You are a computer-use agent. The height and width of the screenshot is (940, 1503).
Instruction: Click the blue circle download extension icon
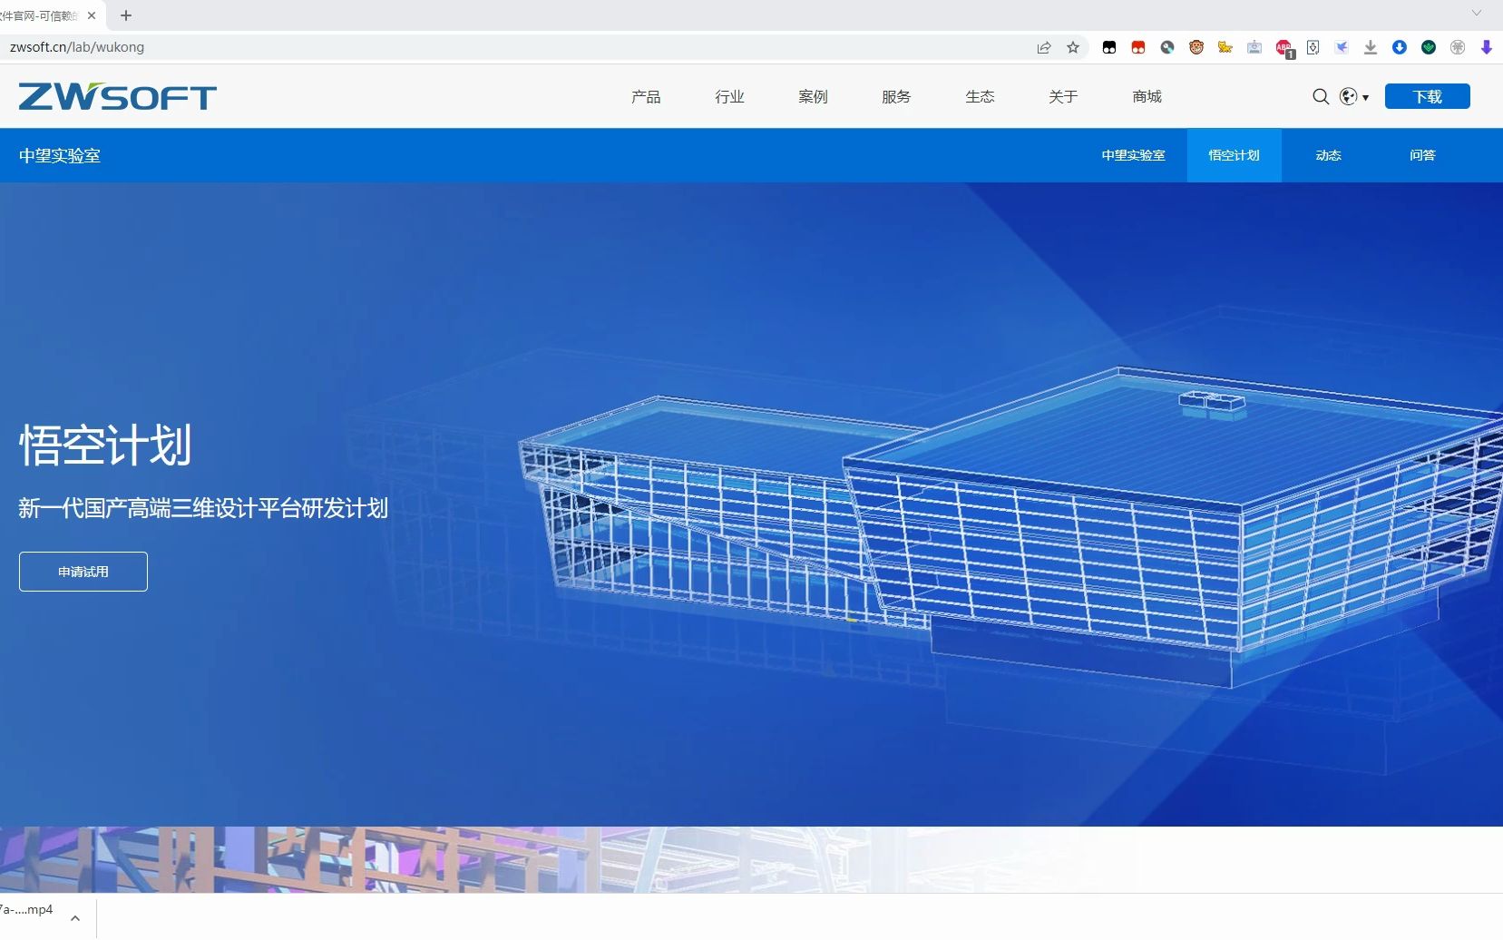(1400, 47)
